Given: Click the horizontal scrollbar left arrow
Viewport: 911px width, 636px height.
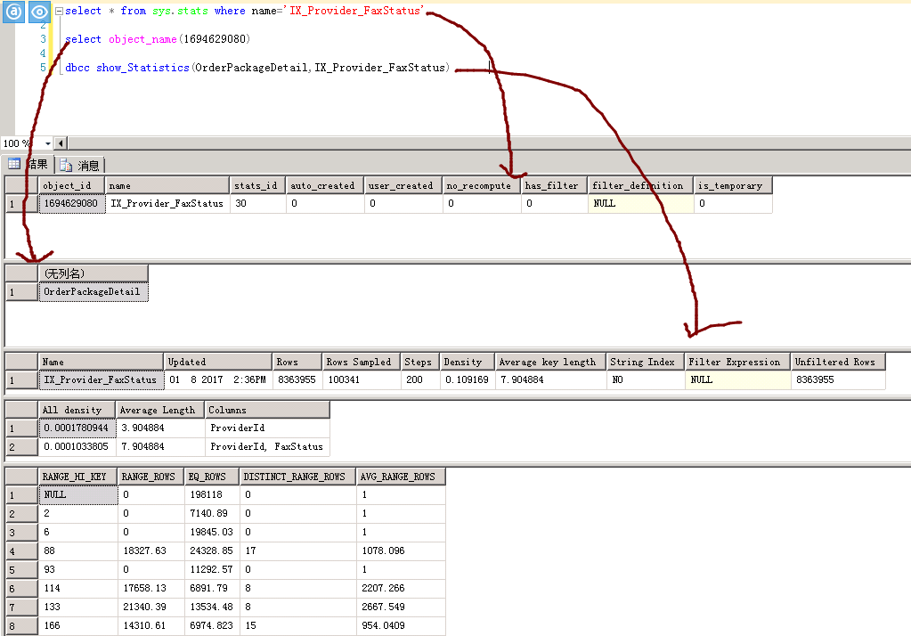Looking at the screenshot, I should point(61,143).
